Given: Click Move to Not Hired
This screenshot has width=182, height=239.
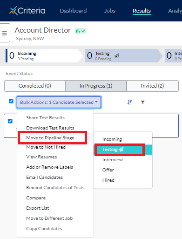Looking at the screenshot, I should [x=46, y=147].
